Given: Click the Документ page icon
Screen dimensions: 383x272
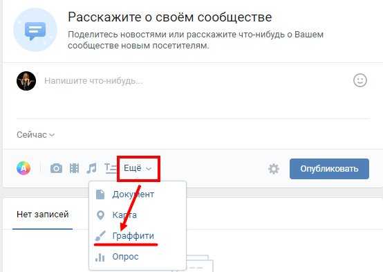Looking at the screenshot, I should [x=100, y=194].
